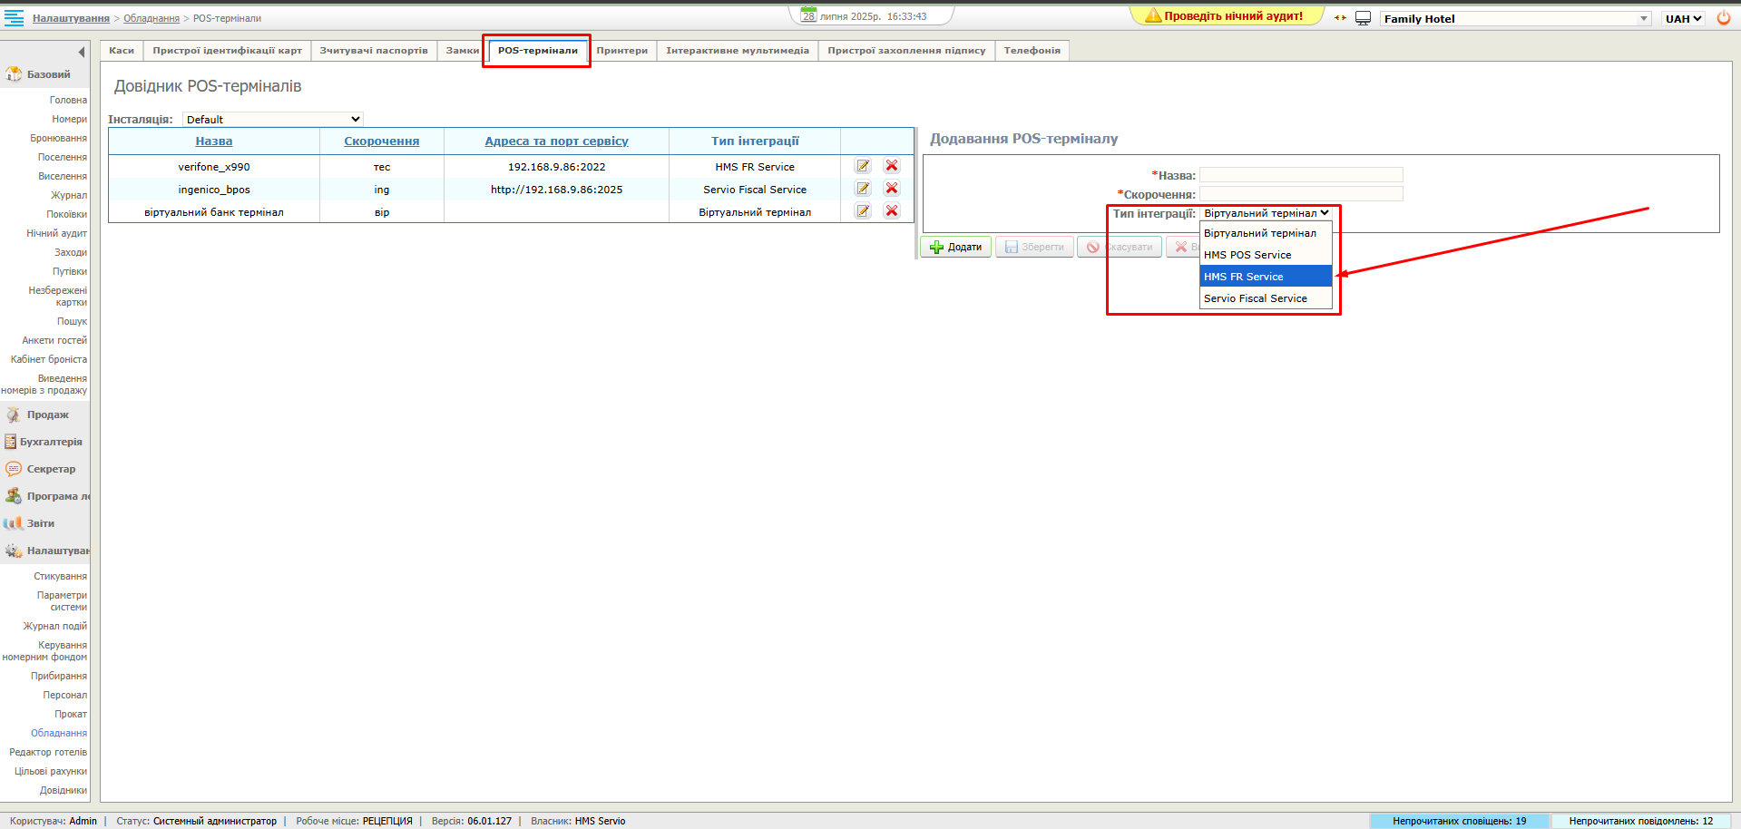Expand the Бухгалтерія sidebar section
The image size is (1741, 829).
pos(50,442)
